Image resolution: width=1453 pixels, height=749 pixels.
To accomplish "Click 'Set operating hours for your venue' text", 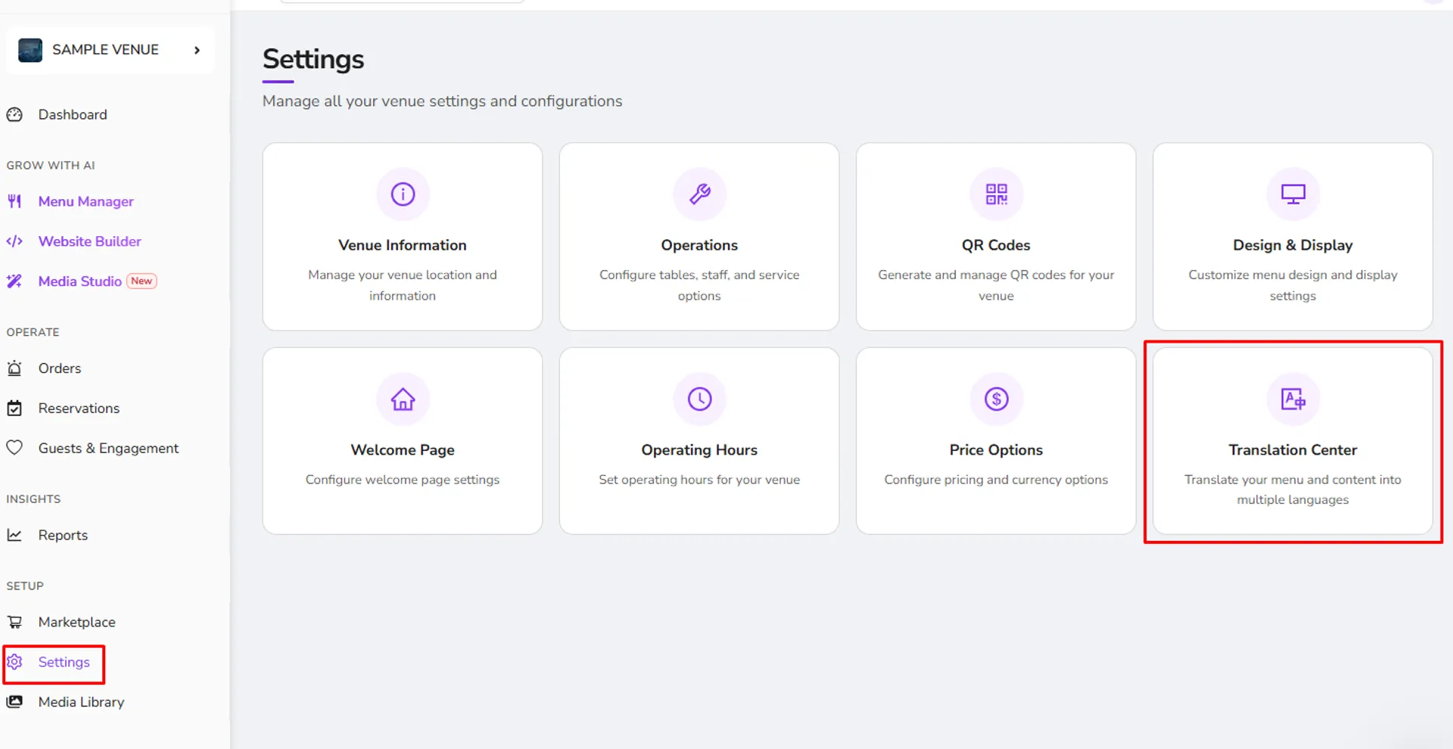I will click(699, 480).
